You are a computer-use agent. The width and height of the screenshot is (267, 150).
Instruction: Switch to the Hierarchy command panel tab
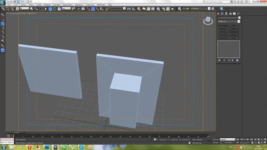(226, 14)
